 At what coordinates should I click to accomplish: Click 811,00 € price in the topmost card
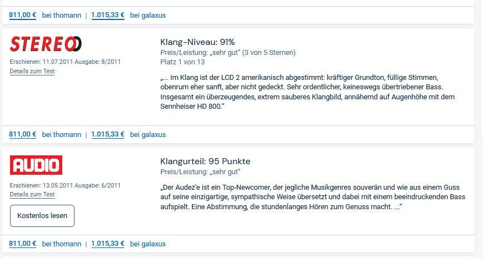point(23,15)
